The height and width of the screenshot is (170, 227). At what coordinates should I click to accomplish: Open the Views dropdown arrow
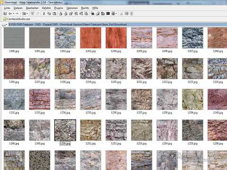(x=116, y=14)
